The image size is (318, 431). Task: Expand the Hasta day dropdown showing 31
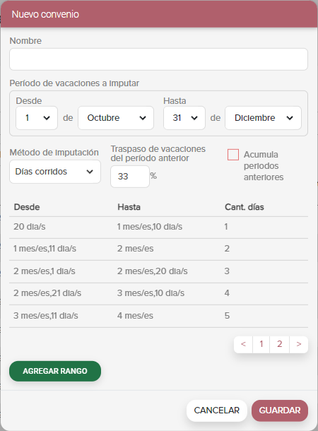tap(184, 118)
